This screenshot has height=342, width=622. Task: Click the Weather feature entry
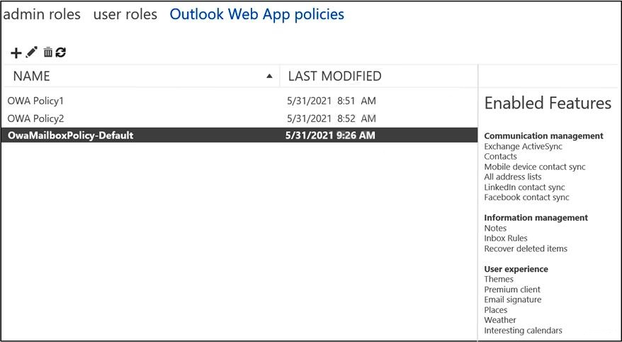[500, 320]
